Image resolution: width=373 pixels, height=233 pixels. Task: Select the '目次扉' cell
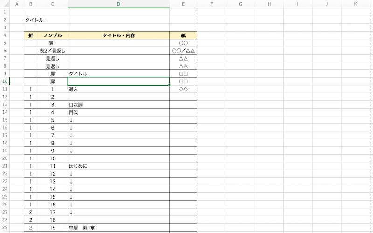point(118,104)
